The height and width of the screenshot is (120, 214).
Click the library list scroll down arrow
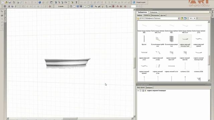click(209, 80)
